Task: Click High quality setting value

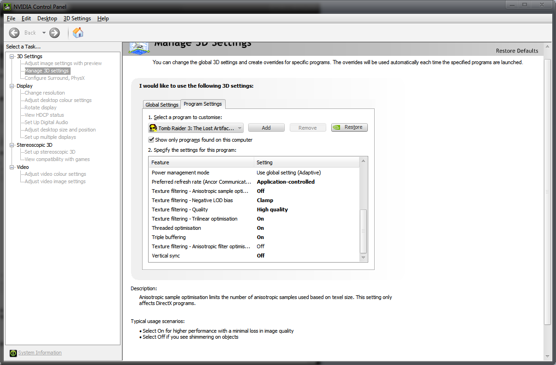Action: [x=272, y=209]
